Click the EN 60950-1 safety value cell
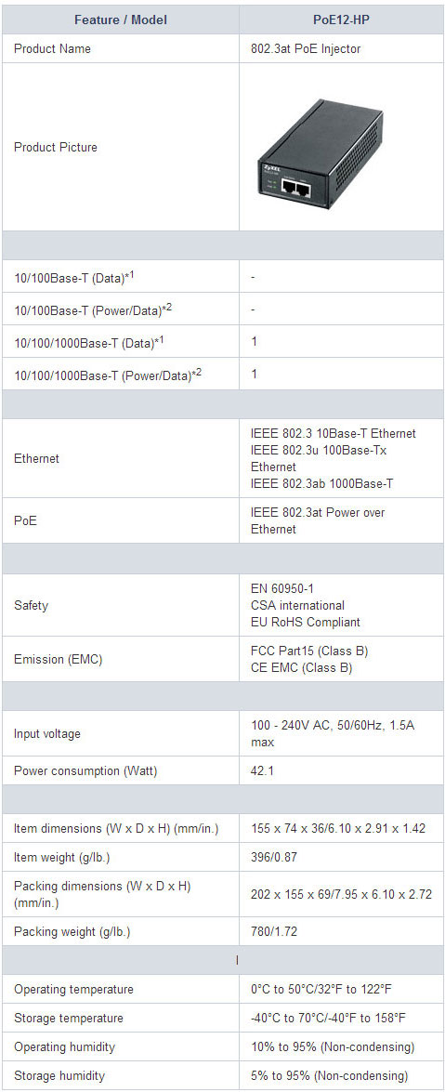The width and height of the screenshot is (445, 1092). (x=341, y=605)
